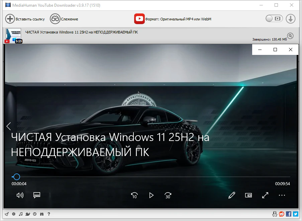This screenshot has height=221, width=302.
Task: Mute the video with the volume icon
Action: [x=20, y=195]
